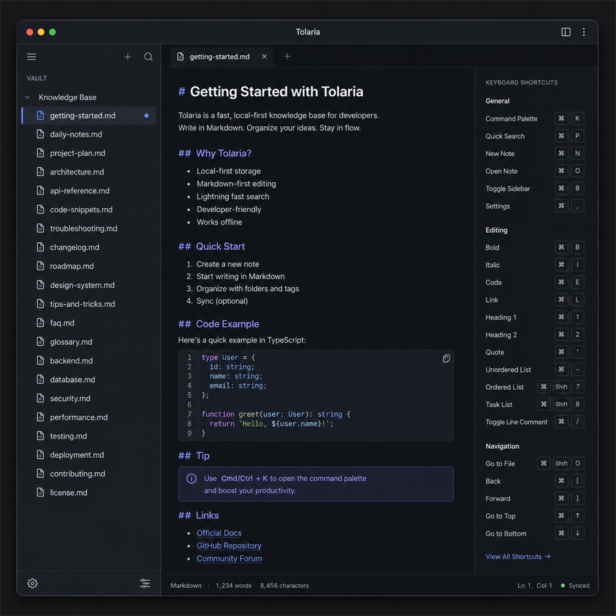The width and height of the screenshot is (616, 616).
Task: Click the green Synced status indicator
Action: (574, 585)
